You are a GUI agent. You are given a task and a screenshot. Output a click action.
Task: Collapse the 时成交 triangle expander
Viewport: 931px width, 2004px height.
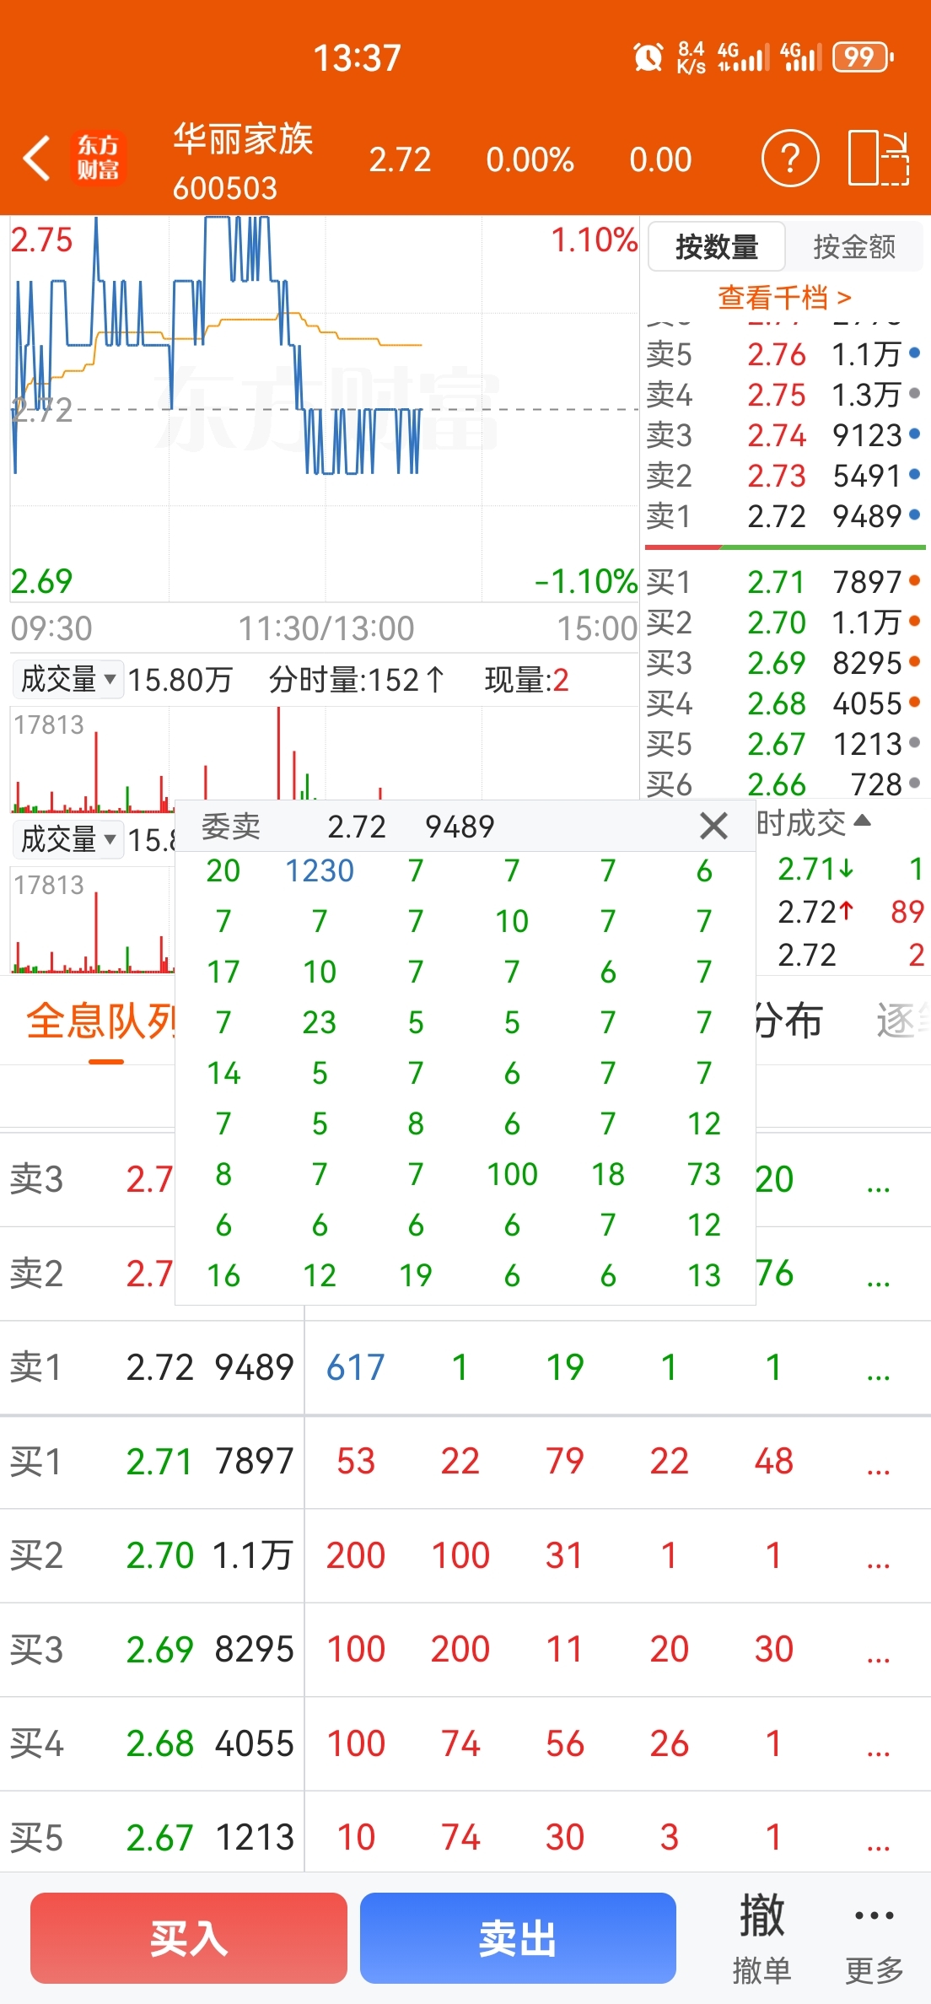(x=862, y=820)
